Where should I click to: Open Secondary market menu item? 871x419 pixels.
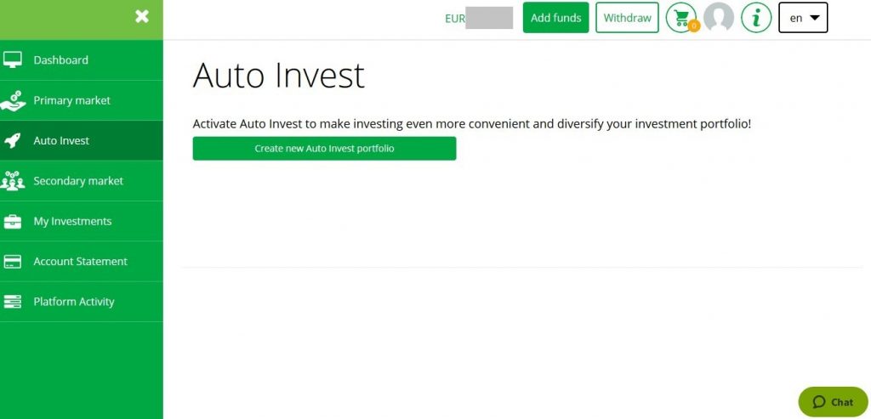pos(78,181)
